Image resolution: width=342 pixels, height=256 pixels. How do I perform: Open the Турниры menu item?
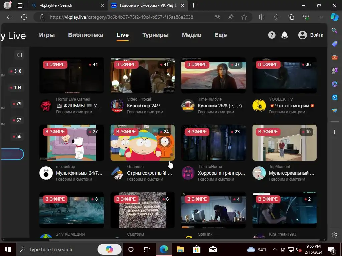pyautogui.click(x=155, y=35)
